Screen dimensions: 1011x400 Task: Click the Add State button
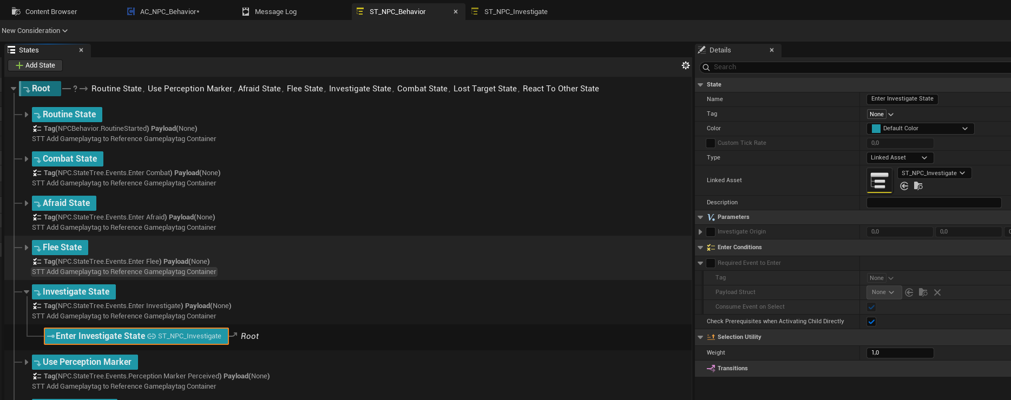(35, 65)
